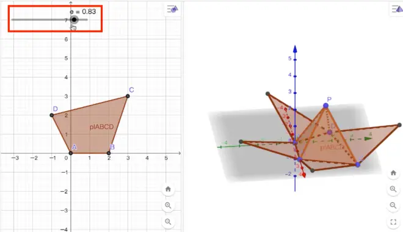This screenshot has width=403, height=232.
Task: Zoom out on the 2D Graphics view
Action: coord(168,222)
